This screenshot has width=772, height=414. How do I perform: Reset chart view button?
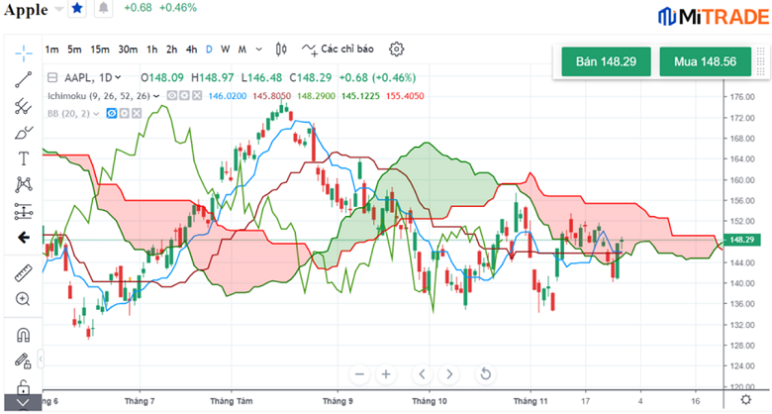tap(485, 374)
